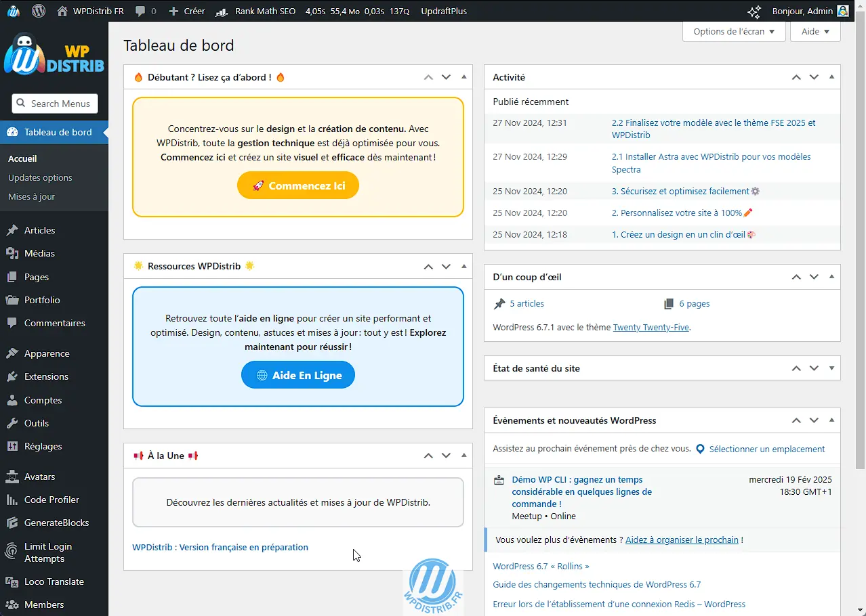Click the Members icon in sidebar
866x616 pixels.
12,604
